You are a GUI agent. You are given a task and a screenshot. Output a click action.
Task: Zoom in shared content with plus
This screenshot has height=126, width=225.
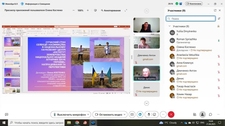tap(88, 10)
